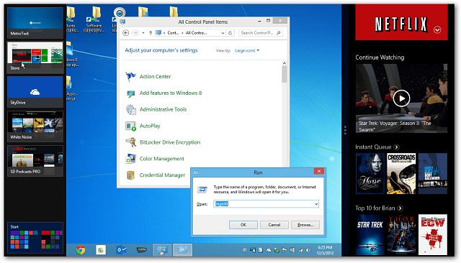Click the Color Management icon
Viewport: 461px width, 263px height.
(x=130, y=159)
